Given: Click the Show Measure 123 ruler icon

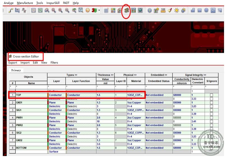Looking at the screenshot, I should 163,11.
